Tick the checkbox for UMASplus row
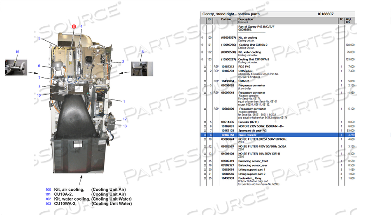 pos(205,71)
